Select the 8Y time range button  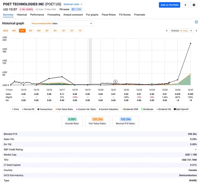pyautogui.click(x=47, y=31)
